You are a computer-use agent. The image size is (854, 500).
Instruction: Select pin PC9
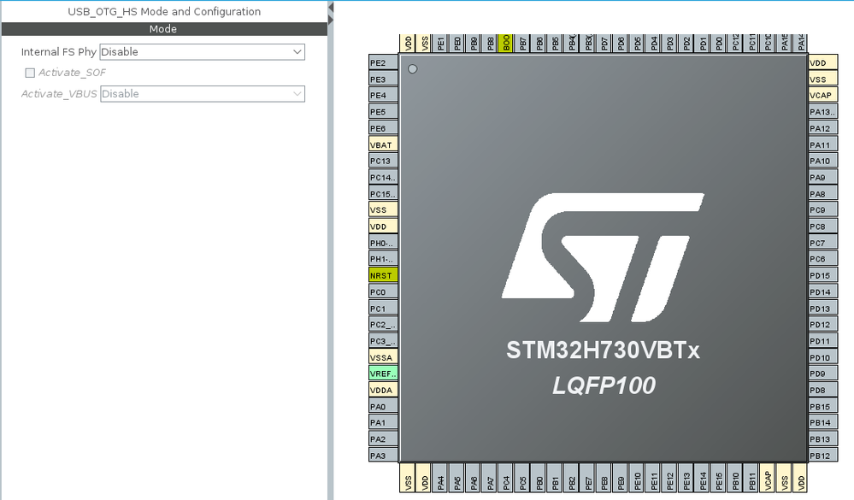[823, 209]
